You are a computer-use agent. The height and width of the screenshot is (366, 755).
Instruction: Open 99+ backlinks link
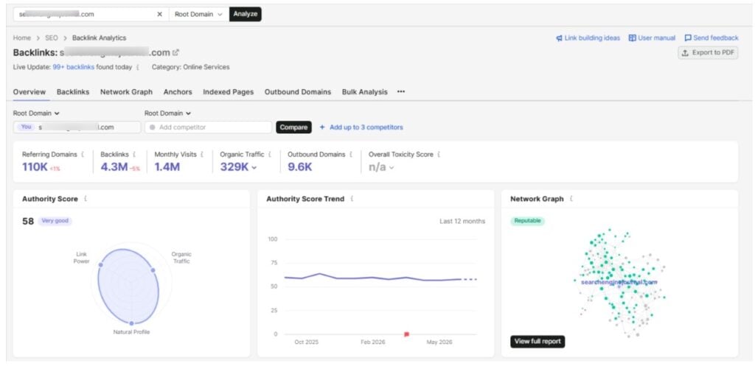point(74,67)
